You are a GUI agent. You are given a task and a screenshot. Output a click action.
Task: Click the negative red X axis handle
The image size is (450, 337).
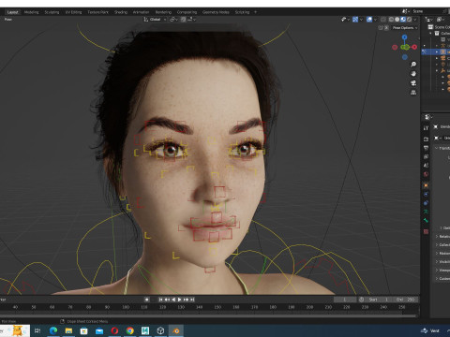395,47
